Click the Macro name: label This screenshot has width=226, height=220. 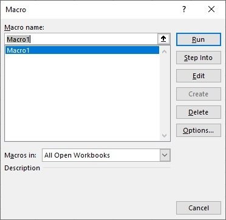(x=24, y=27)
